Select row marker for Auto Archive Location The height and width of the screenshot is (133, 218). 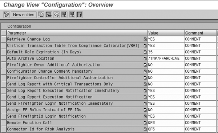point(4,59)
